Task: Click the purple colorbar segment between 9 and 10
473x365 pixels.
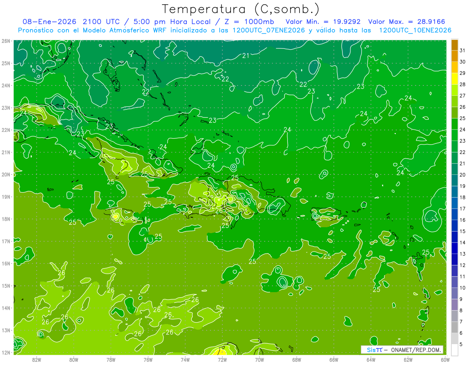Action: tap(454, 293)
